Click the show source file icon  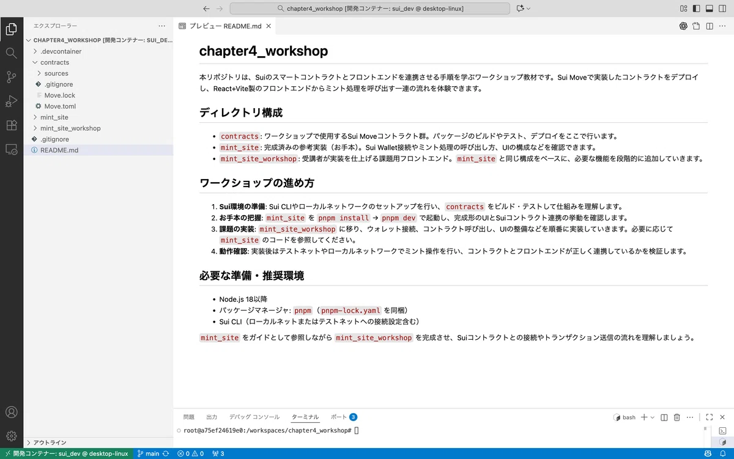click(697, 26)
